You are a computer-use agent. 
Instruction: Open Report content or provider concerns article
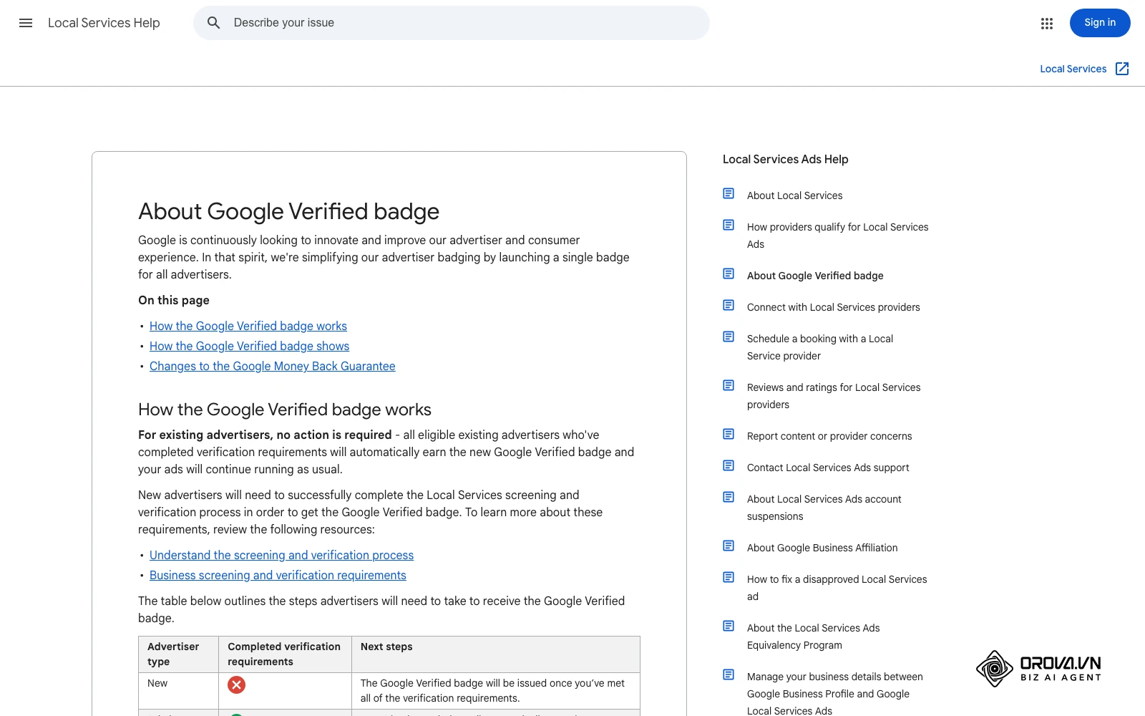pyautogui.click(x=829, y=436)
